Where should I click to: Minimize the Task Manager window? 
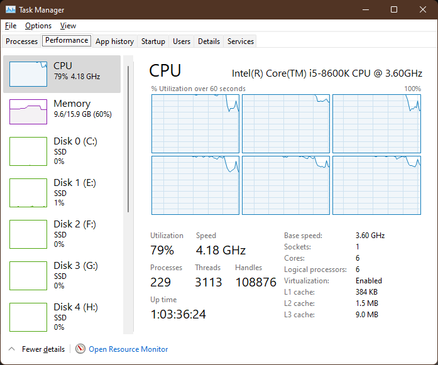(366, 10)
